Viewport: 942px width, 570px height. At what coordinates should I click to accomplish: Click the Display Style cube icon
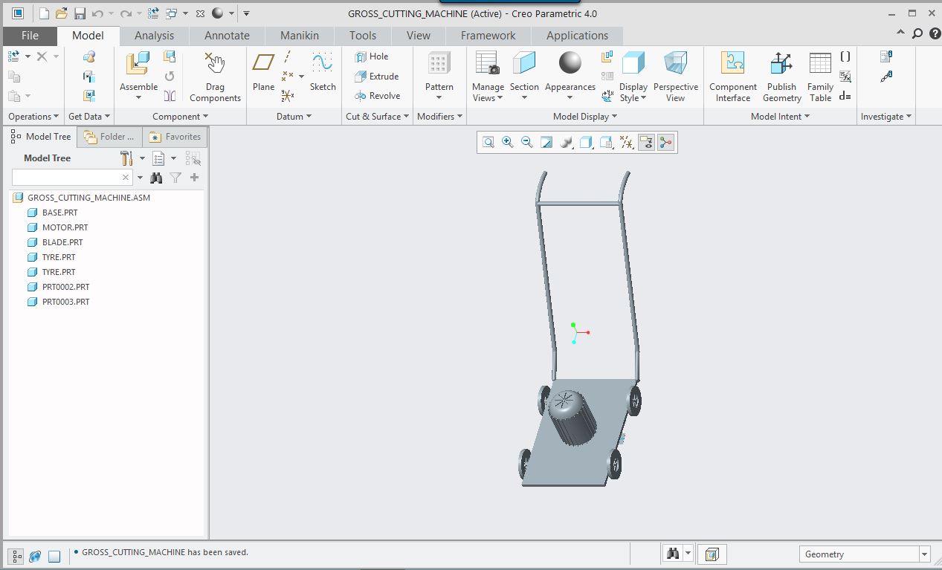point(633,64)
